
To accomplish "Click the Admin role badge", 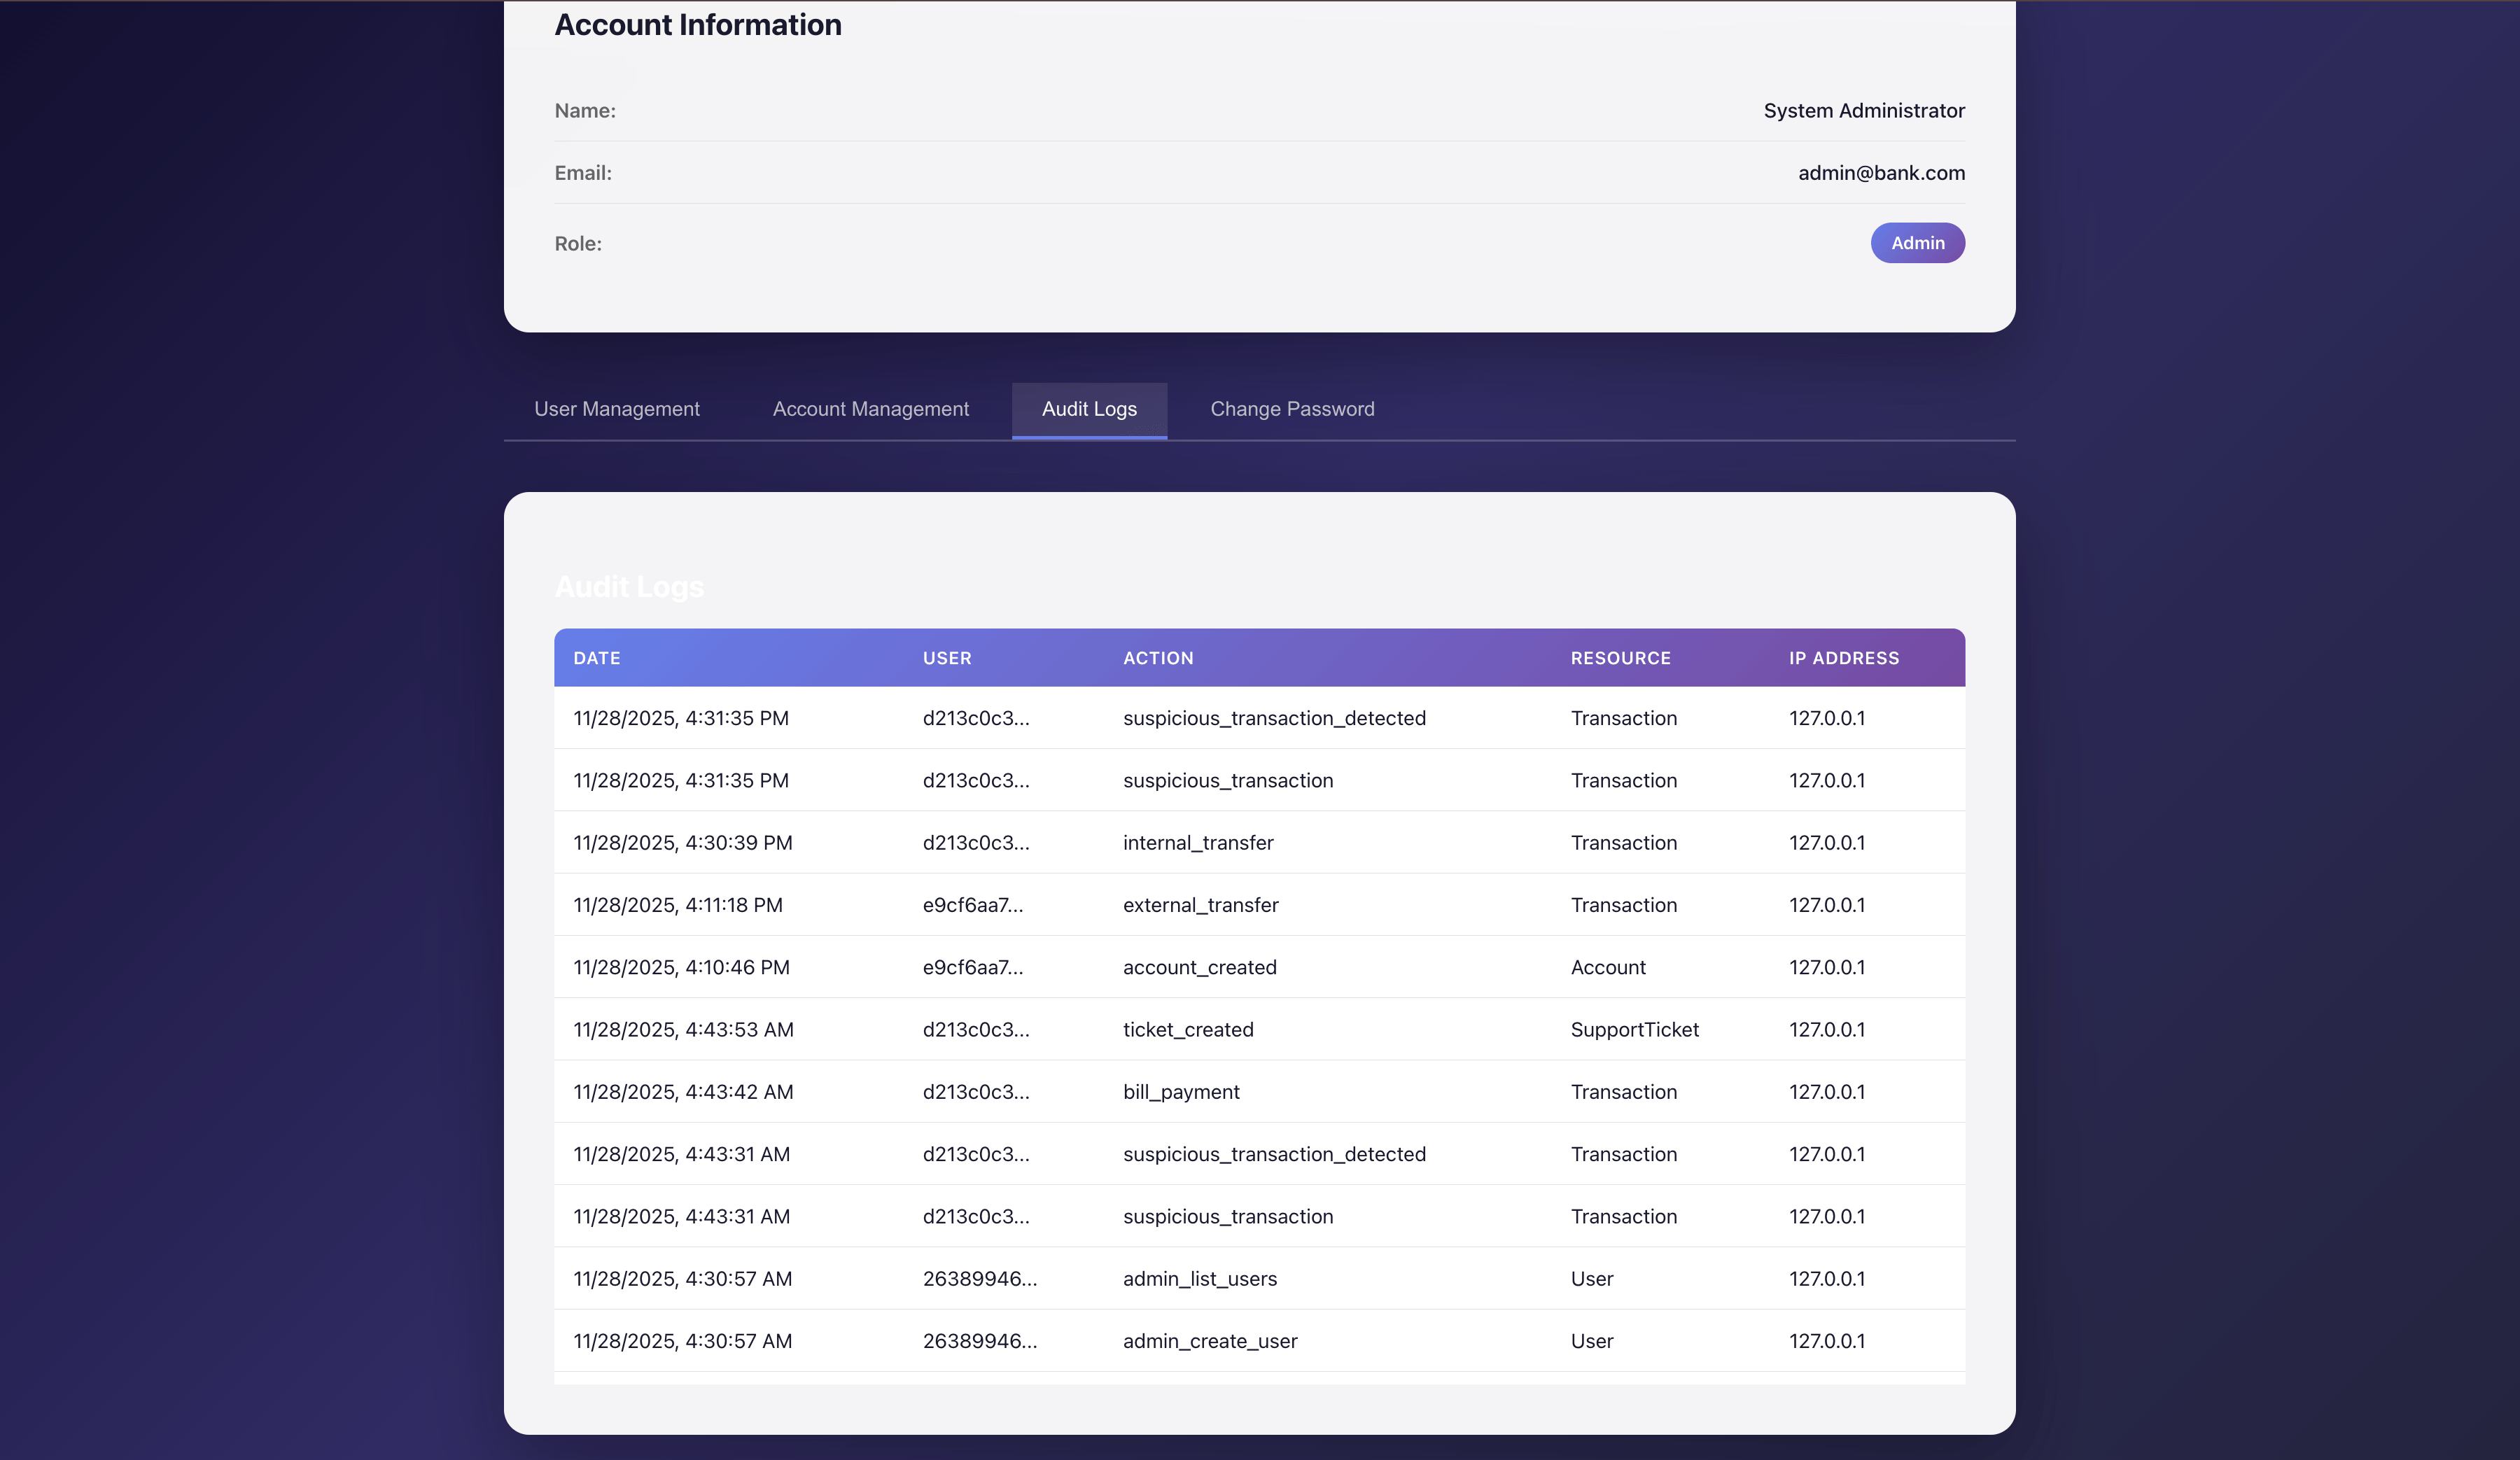I will point(1916,243).
